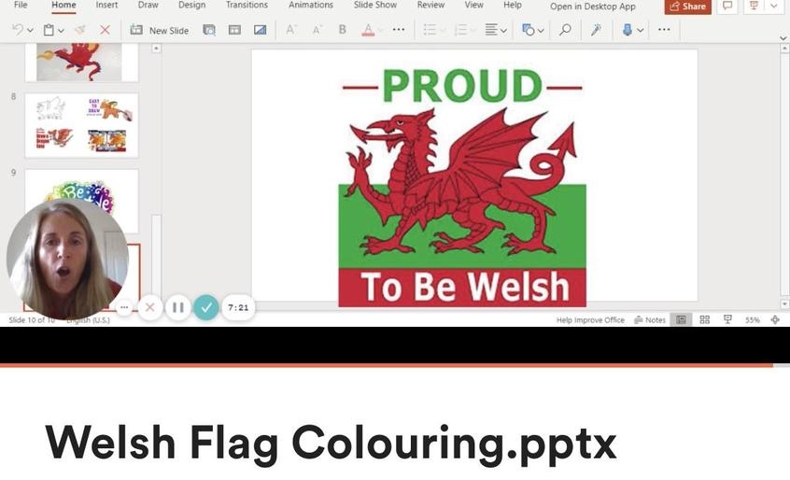The height and width of the screenshot is (480, 790).
Task: Switch to the Transitions tab
Action: coord(247,5)
